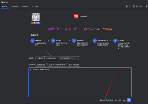Switch to the Java chat tab
Viewport: 148px width, 104px height.
coord(15,6)
